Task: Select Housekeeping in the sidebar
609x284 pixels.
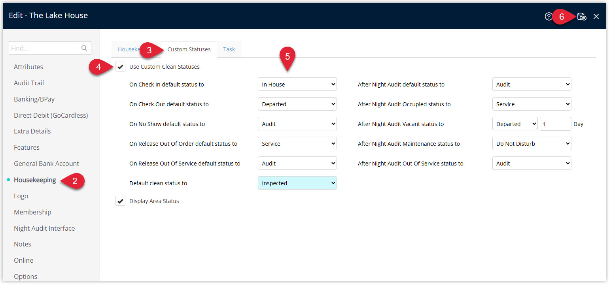Action: tap(35, 180)
